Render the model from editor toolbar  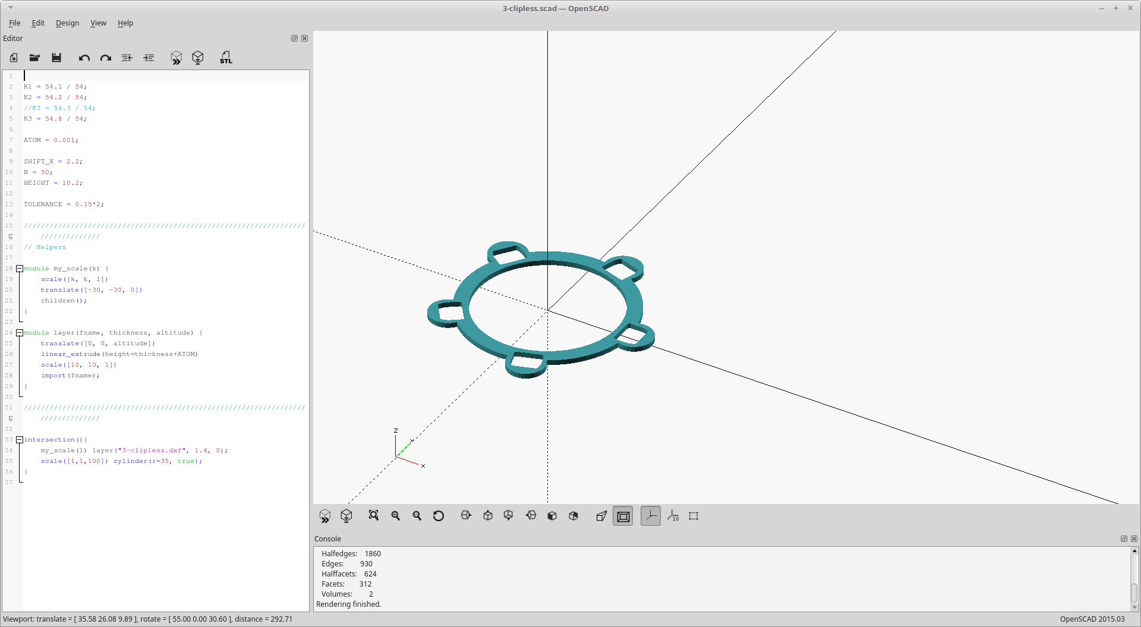(198, 58)
